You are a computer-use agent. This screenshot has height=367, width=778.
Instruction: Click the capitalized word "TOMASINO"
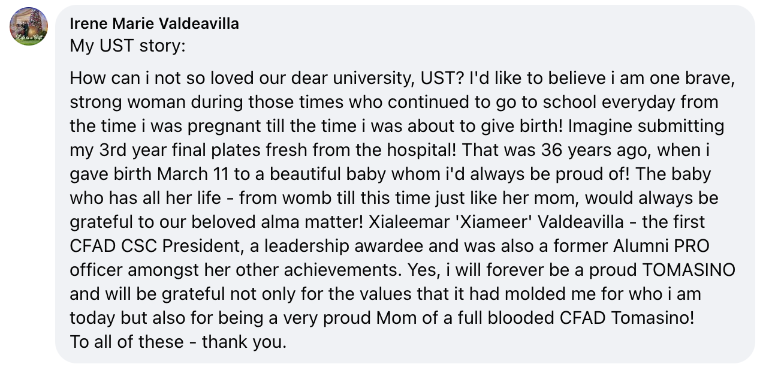tap(688, 270)
